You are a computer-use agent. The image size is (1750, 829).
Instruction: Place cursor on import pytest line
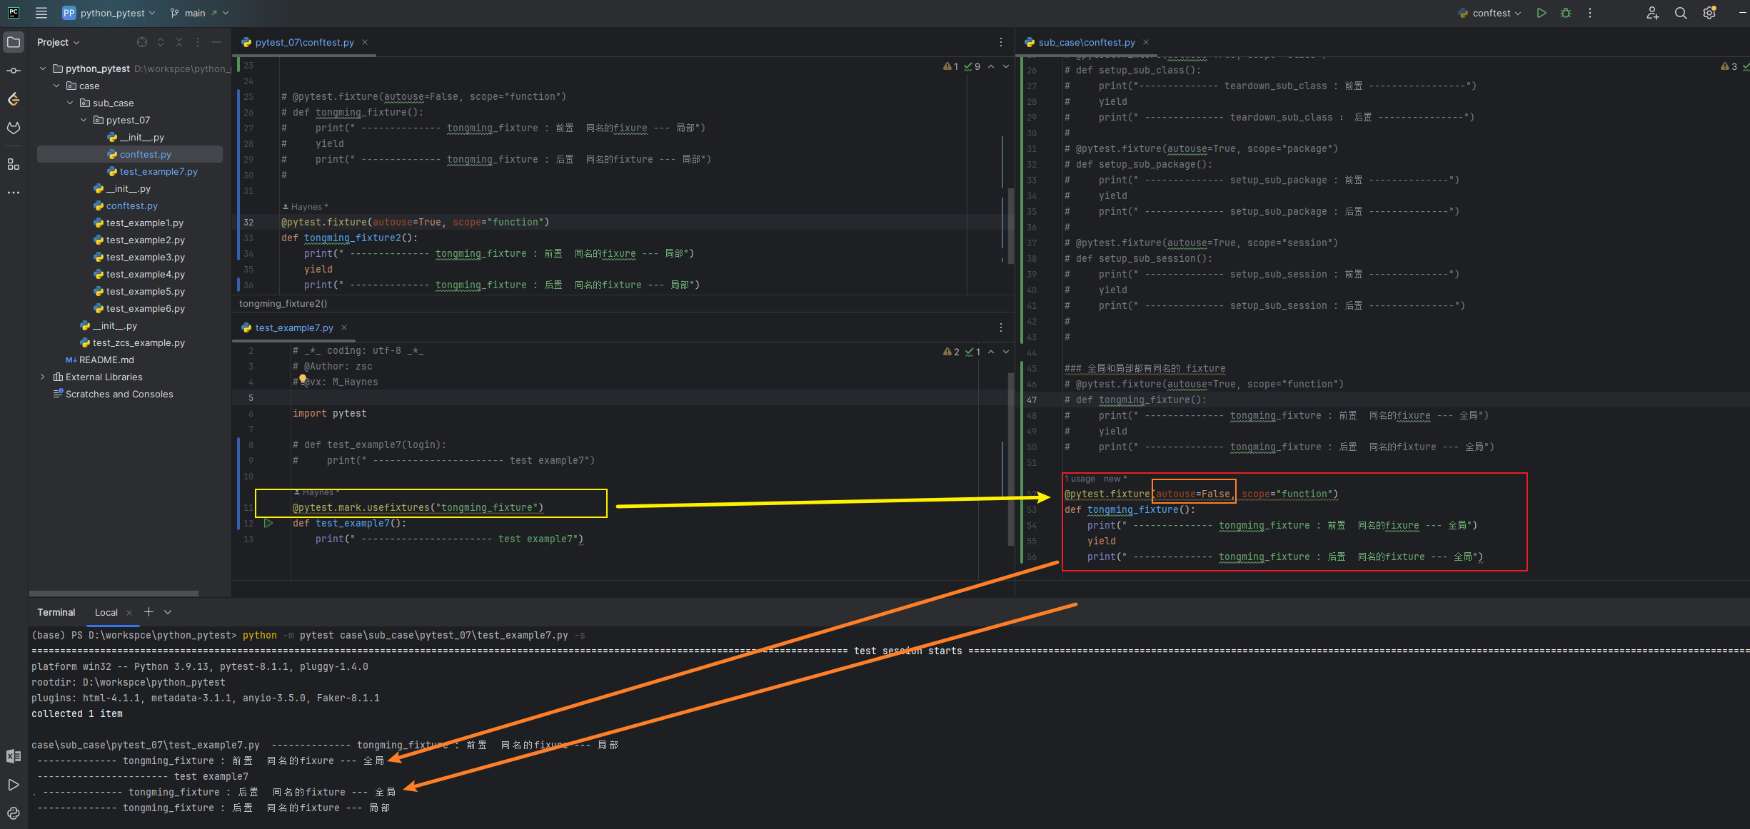329,413
